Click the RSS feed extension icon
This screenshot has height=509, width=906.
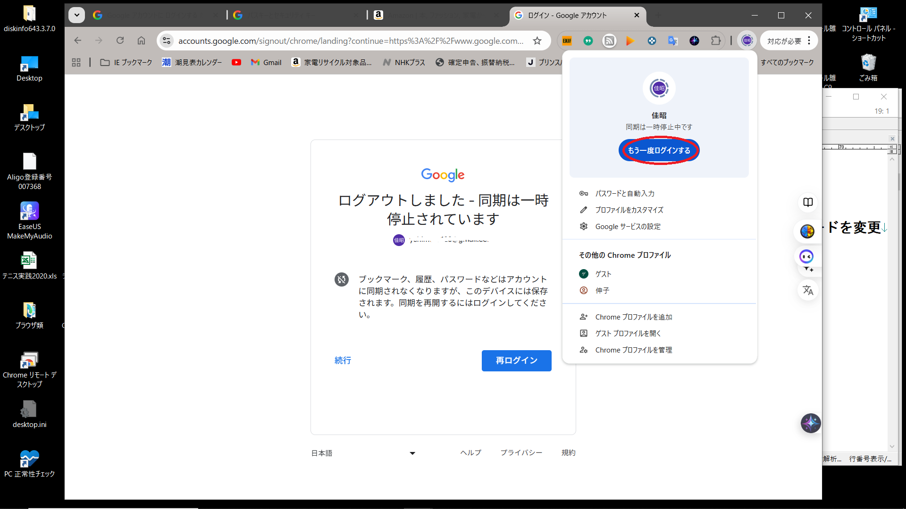(x=609, y=41)
